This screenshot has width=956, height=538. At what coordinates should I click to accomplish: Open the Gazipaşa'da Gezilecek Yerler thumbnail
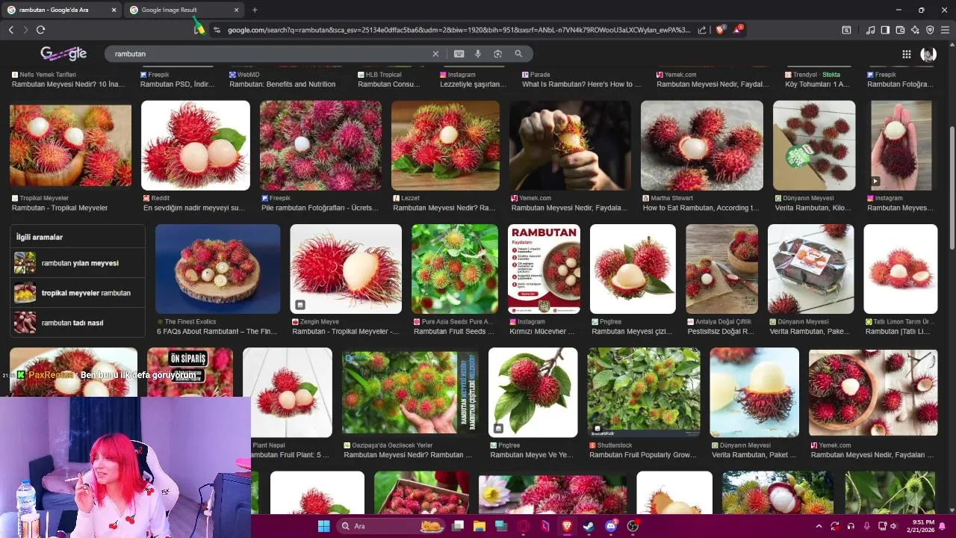(410, 392)
